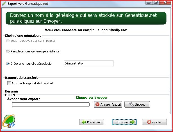
Task: Select Remplacer une généalogie existante option
Action: tap(8, 51)
